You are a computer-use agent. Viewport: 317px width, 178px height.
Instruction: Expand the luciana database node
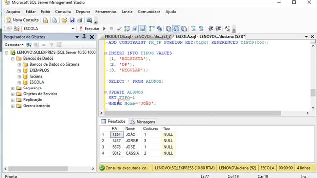click(x=19, y=77)
